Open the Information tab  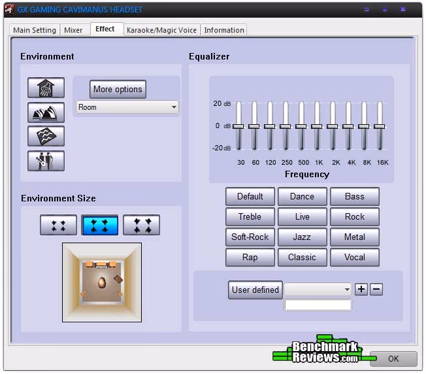pos(224,30)
